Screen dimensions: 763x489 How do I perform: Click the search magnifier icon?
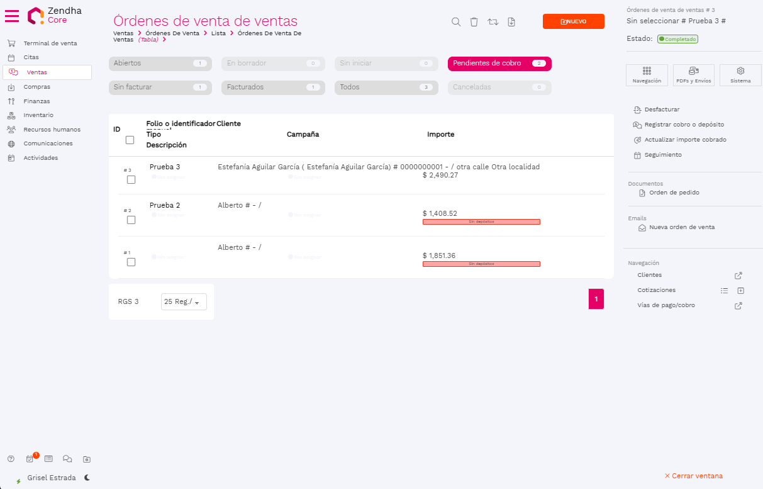[456, 22]
